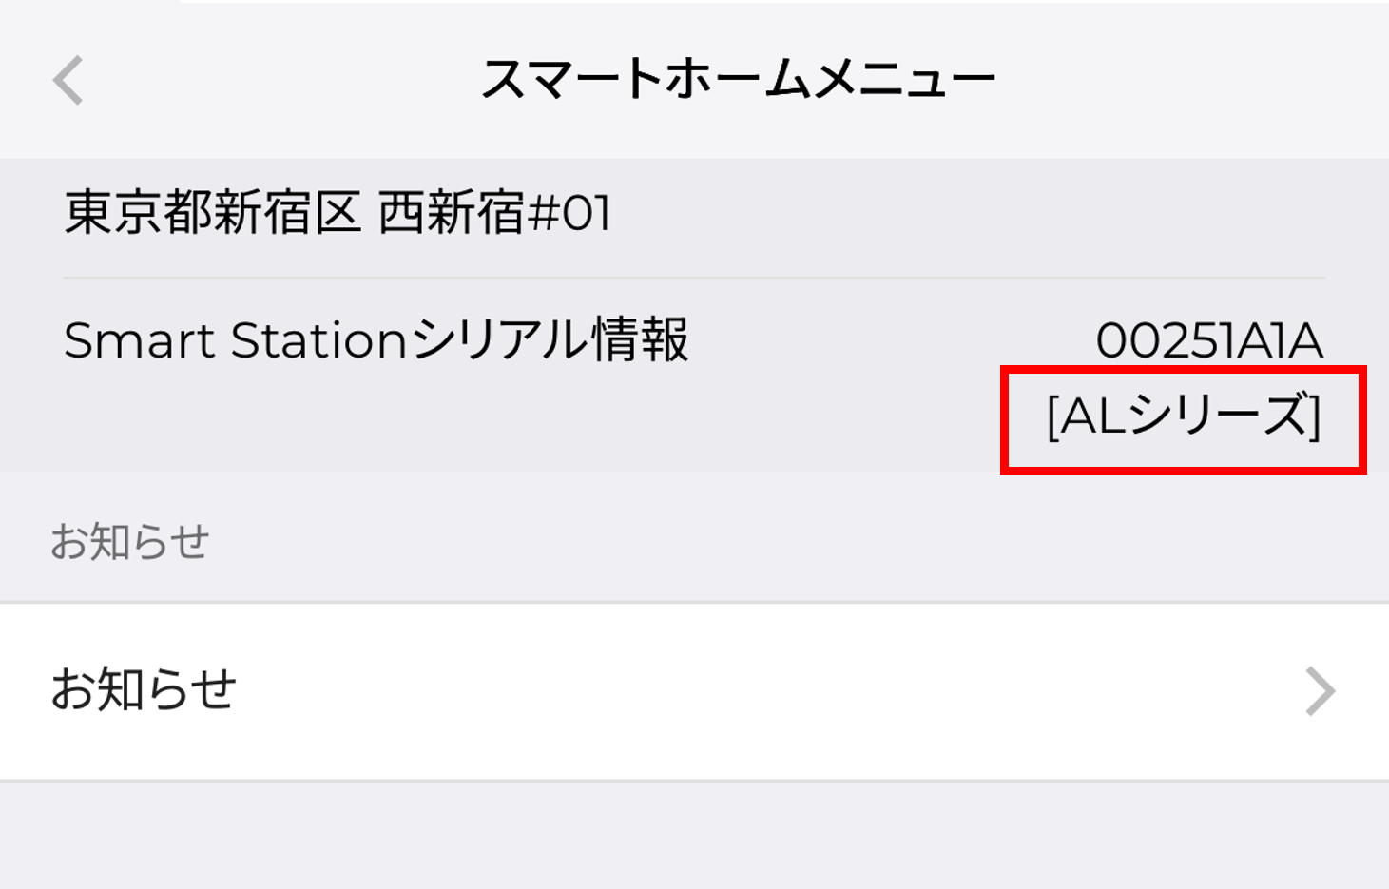Click the Smart Station label text

coord(235,340)
